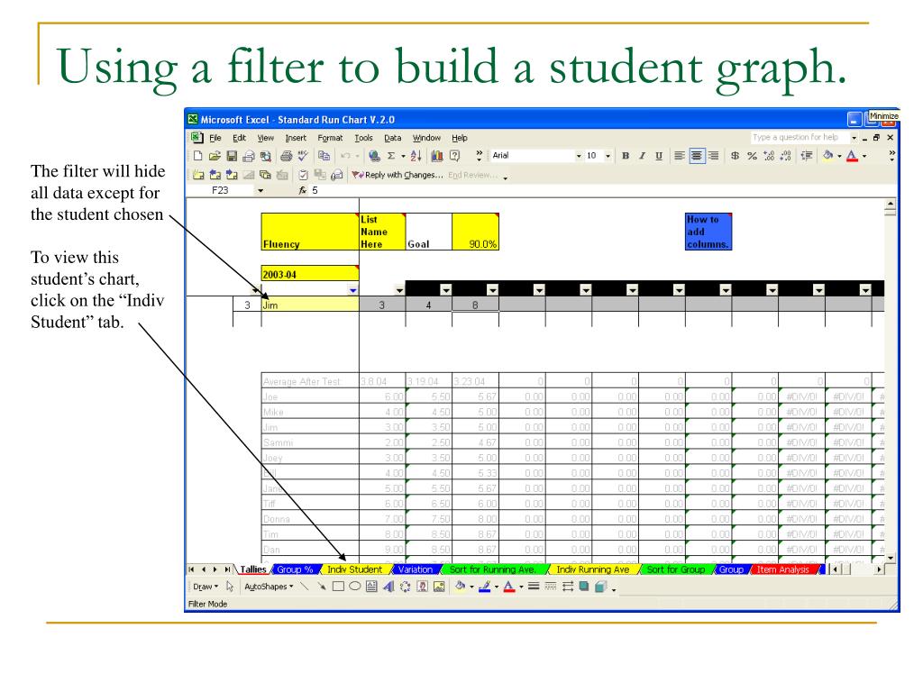Open the font name dropdown next to Arial

click(x=579, y=156)
